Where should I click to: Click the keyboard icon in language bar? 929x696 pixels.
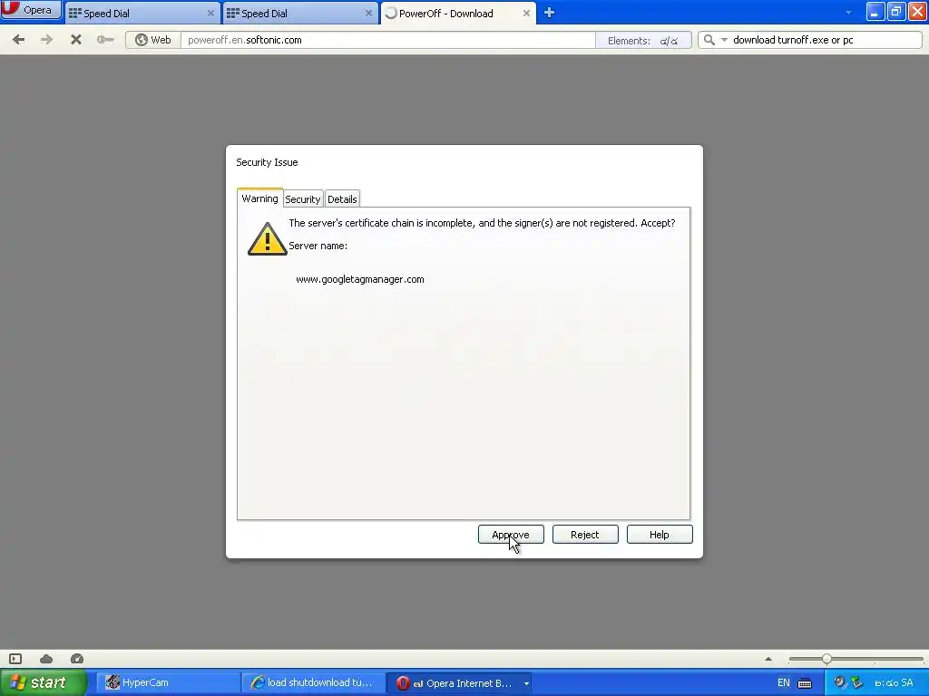pos(805,682)
